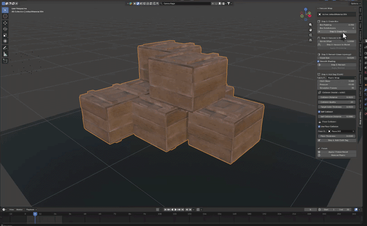Open the timeline popover dropdown at right
This screenshot has height=226, width=367.
(x=359, y=209)
